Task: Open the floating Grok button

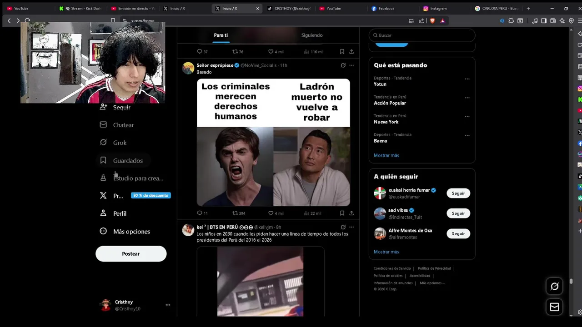Action: [x=555, y=286]
